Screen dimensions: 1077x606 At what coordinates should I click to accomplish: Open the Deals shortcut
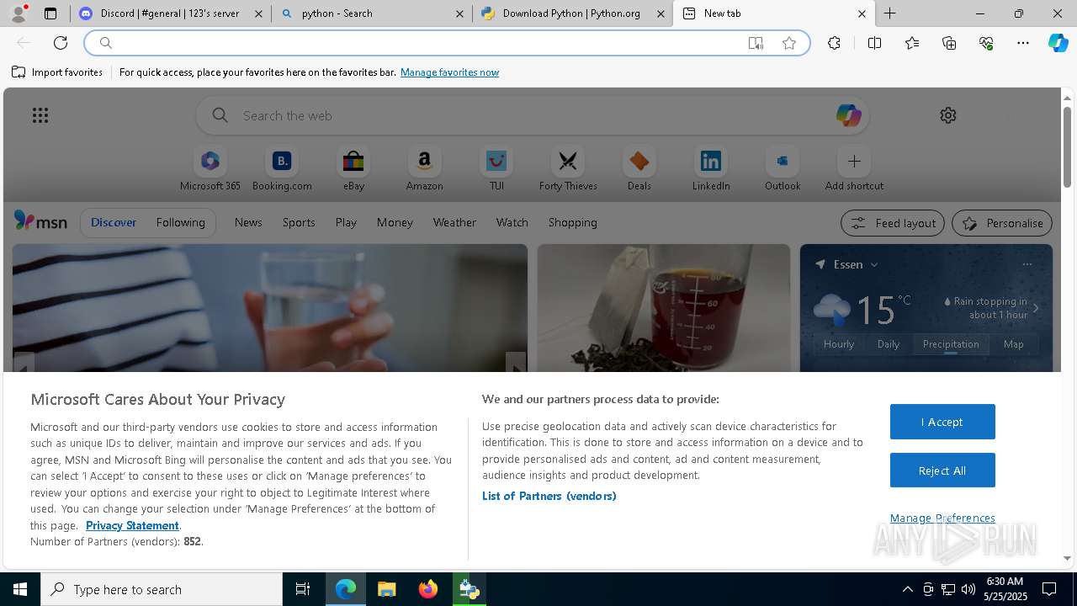tap(639, 169)
